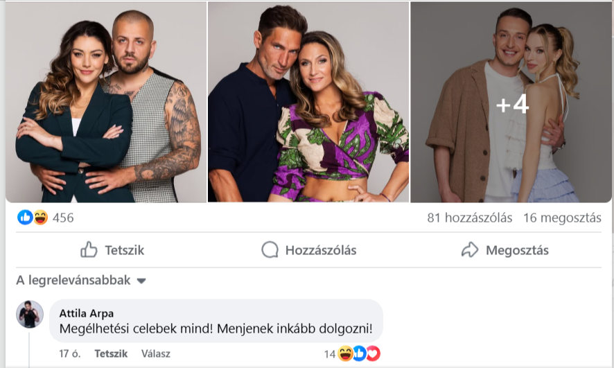Click the red heart reaction on the comment

point(373,354)
